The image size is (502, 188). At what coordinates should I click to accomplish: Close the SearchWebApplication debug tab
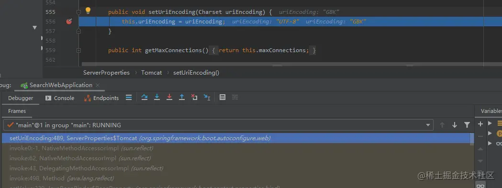tap(98, 85)
